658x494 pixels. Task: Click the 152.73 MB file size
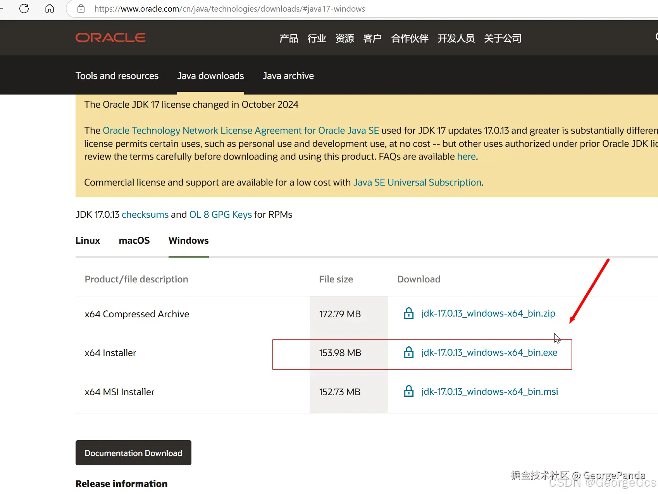click(x=339, y=392)
